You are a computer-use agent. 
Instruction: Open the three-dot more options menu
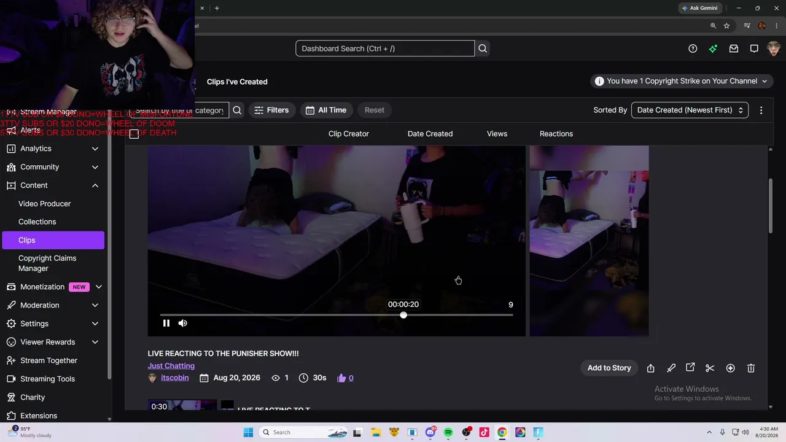[x=761, y=110]
